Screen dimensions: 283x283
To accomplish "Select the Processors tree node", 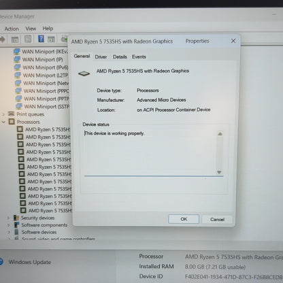I will 29,122.
